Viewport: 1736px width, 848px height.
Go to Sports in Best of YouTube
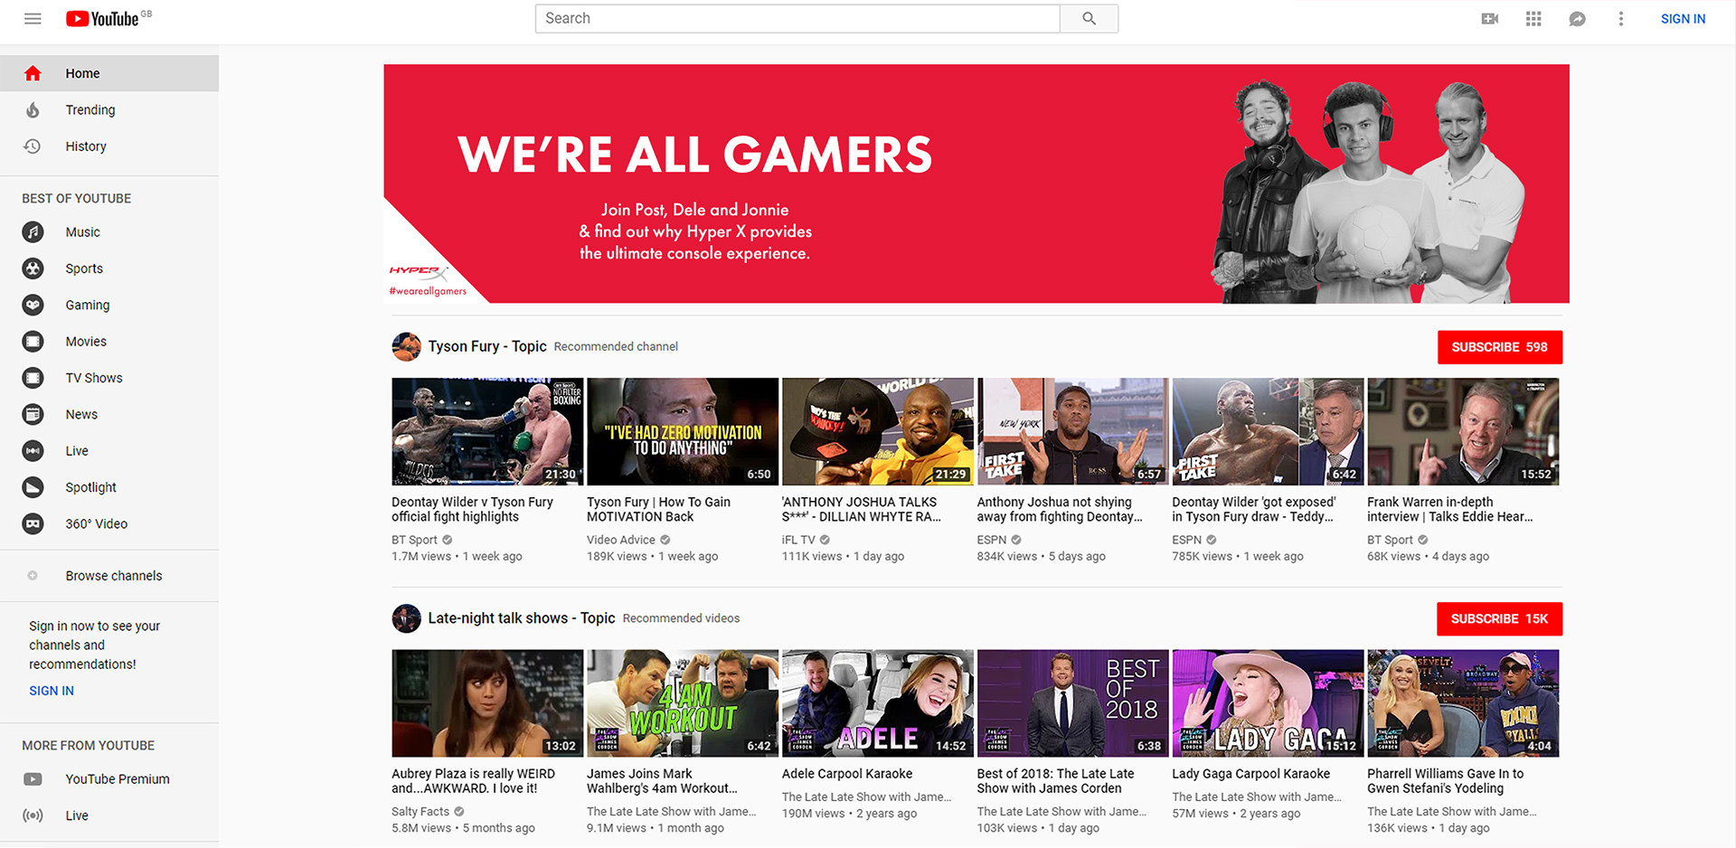pyautogui.click(x=109, y=269)
